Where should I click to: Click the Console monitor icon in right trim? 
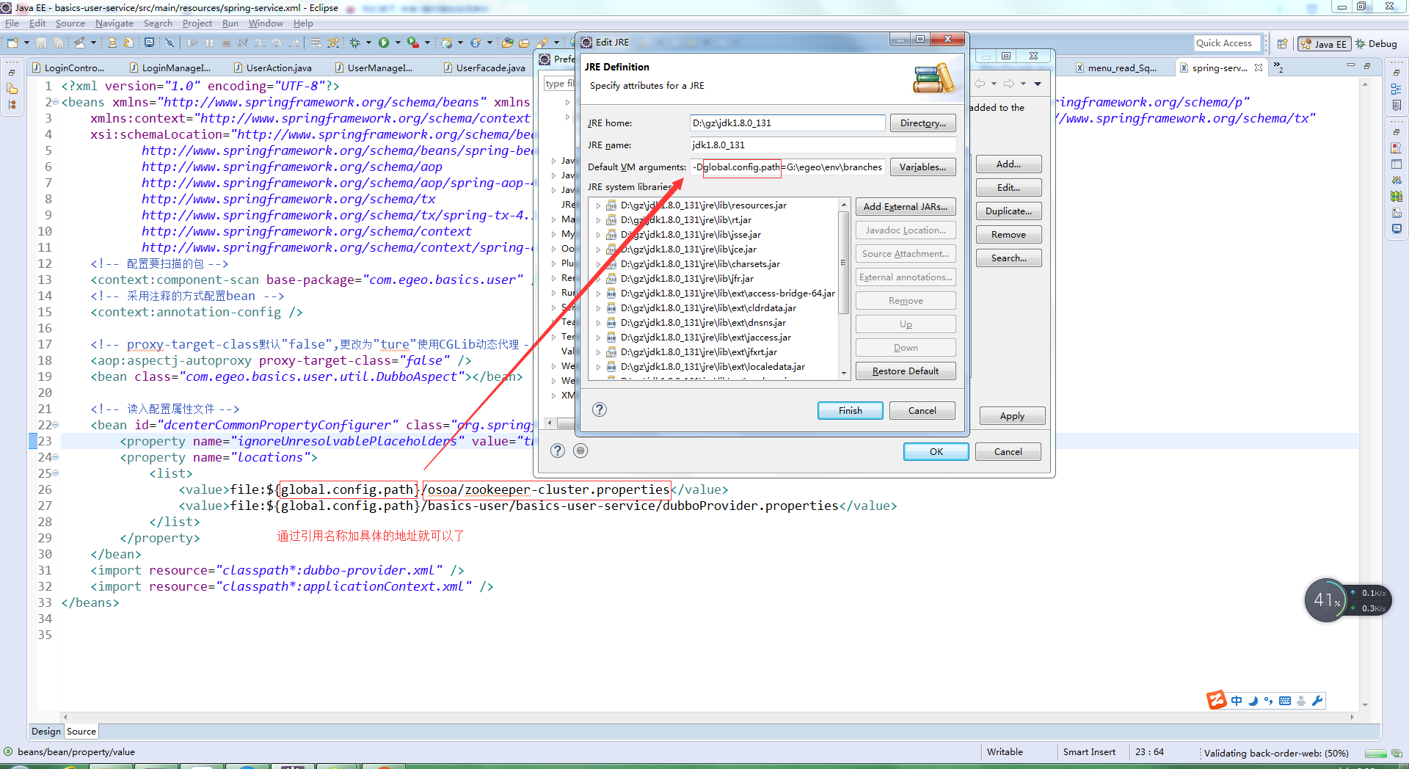(1397, 229)
